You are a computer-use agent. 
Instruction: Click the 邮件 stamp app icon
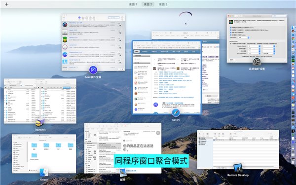(122, 173)
